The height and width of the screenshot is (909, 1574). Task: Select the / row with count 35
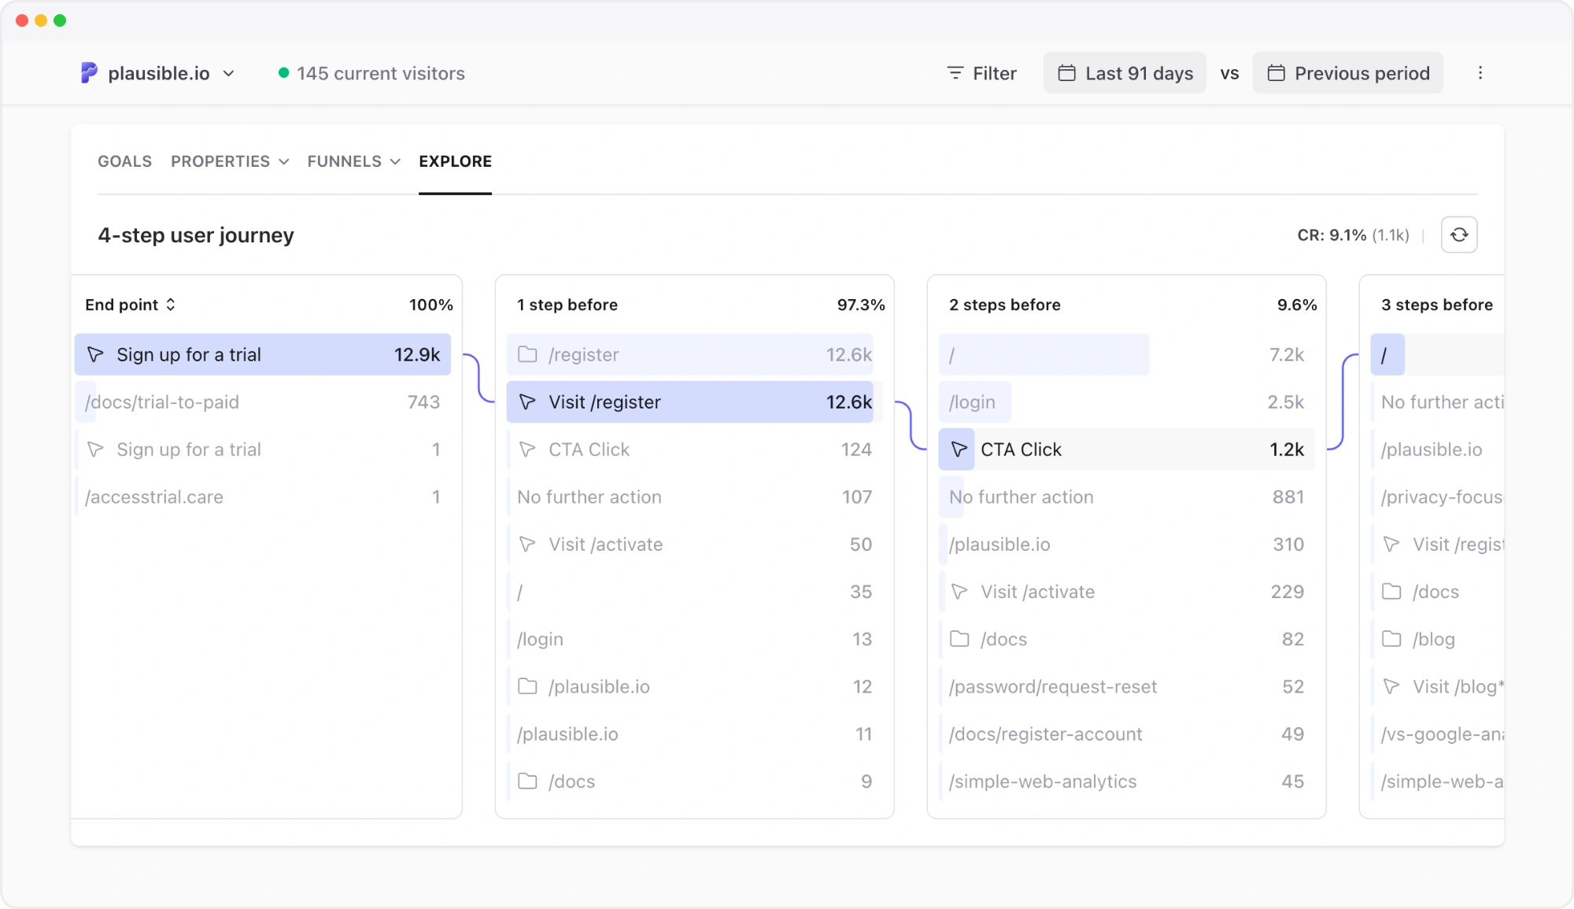coord(694,592)
